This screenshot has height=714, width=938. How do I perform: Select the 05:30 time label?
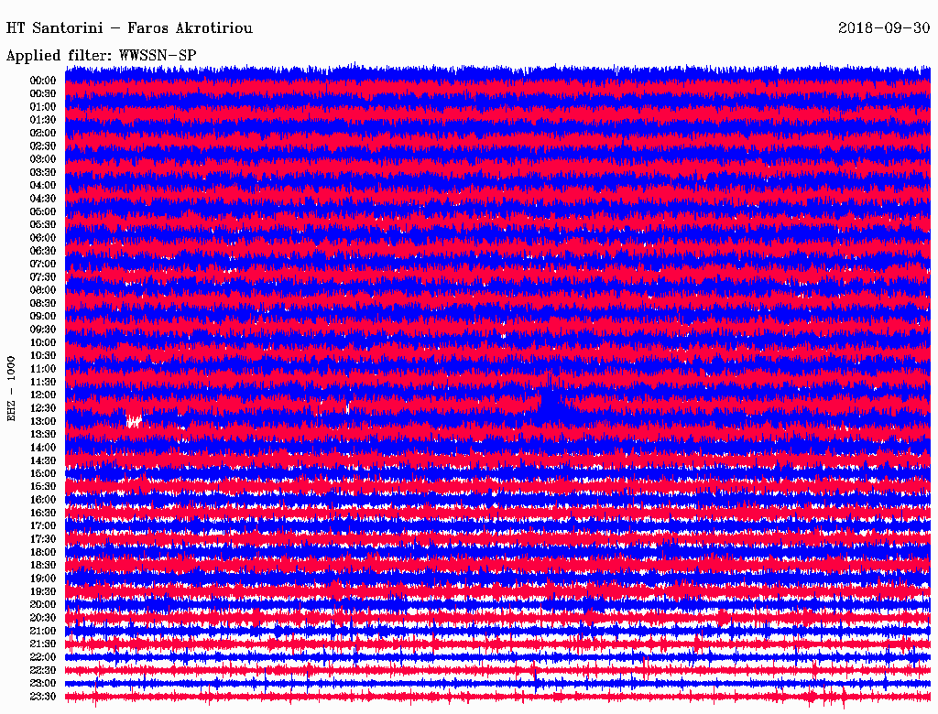click(x=43, y=224)
